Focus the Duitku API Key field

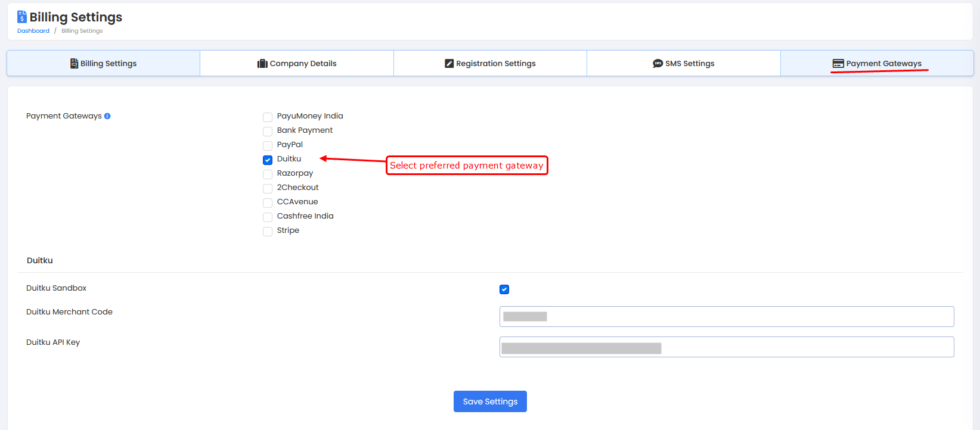[726, 347]
